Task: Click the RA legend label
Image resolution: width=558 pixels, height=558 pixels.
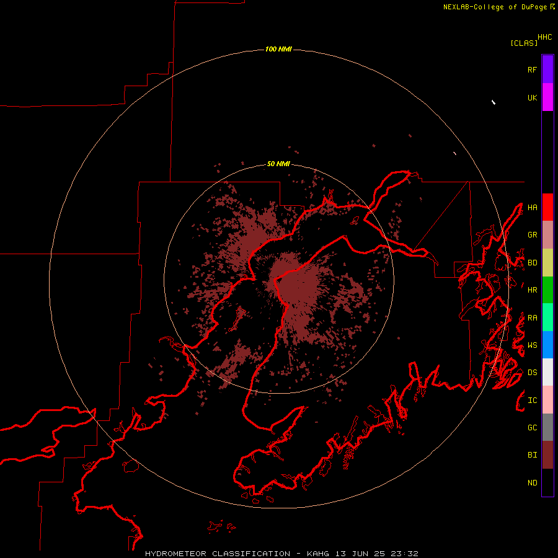Action: pos(532,318)
